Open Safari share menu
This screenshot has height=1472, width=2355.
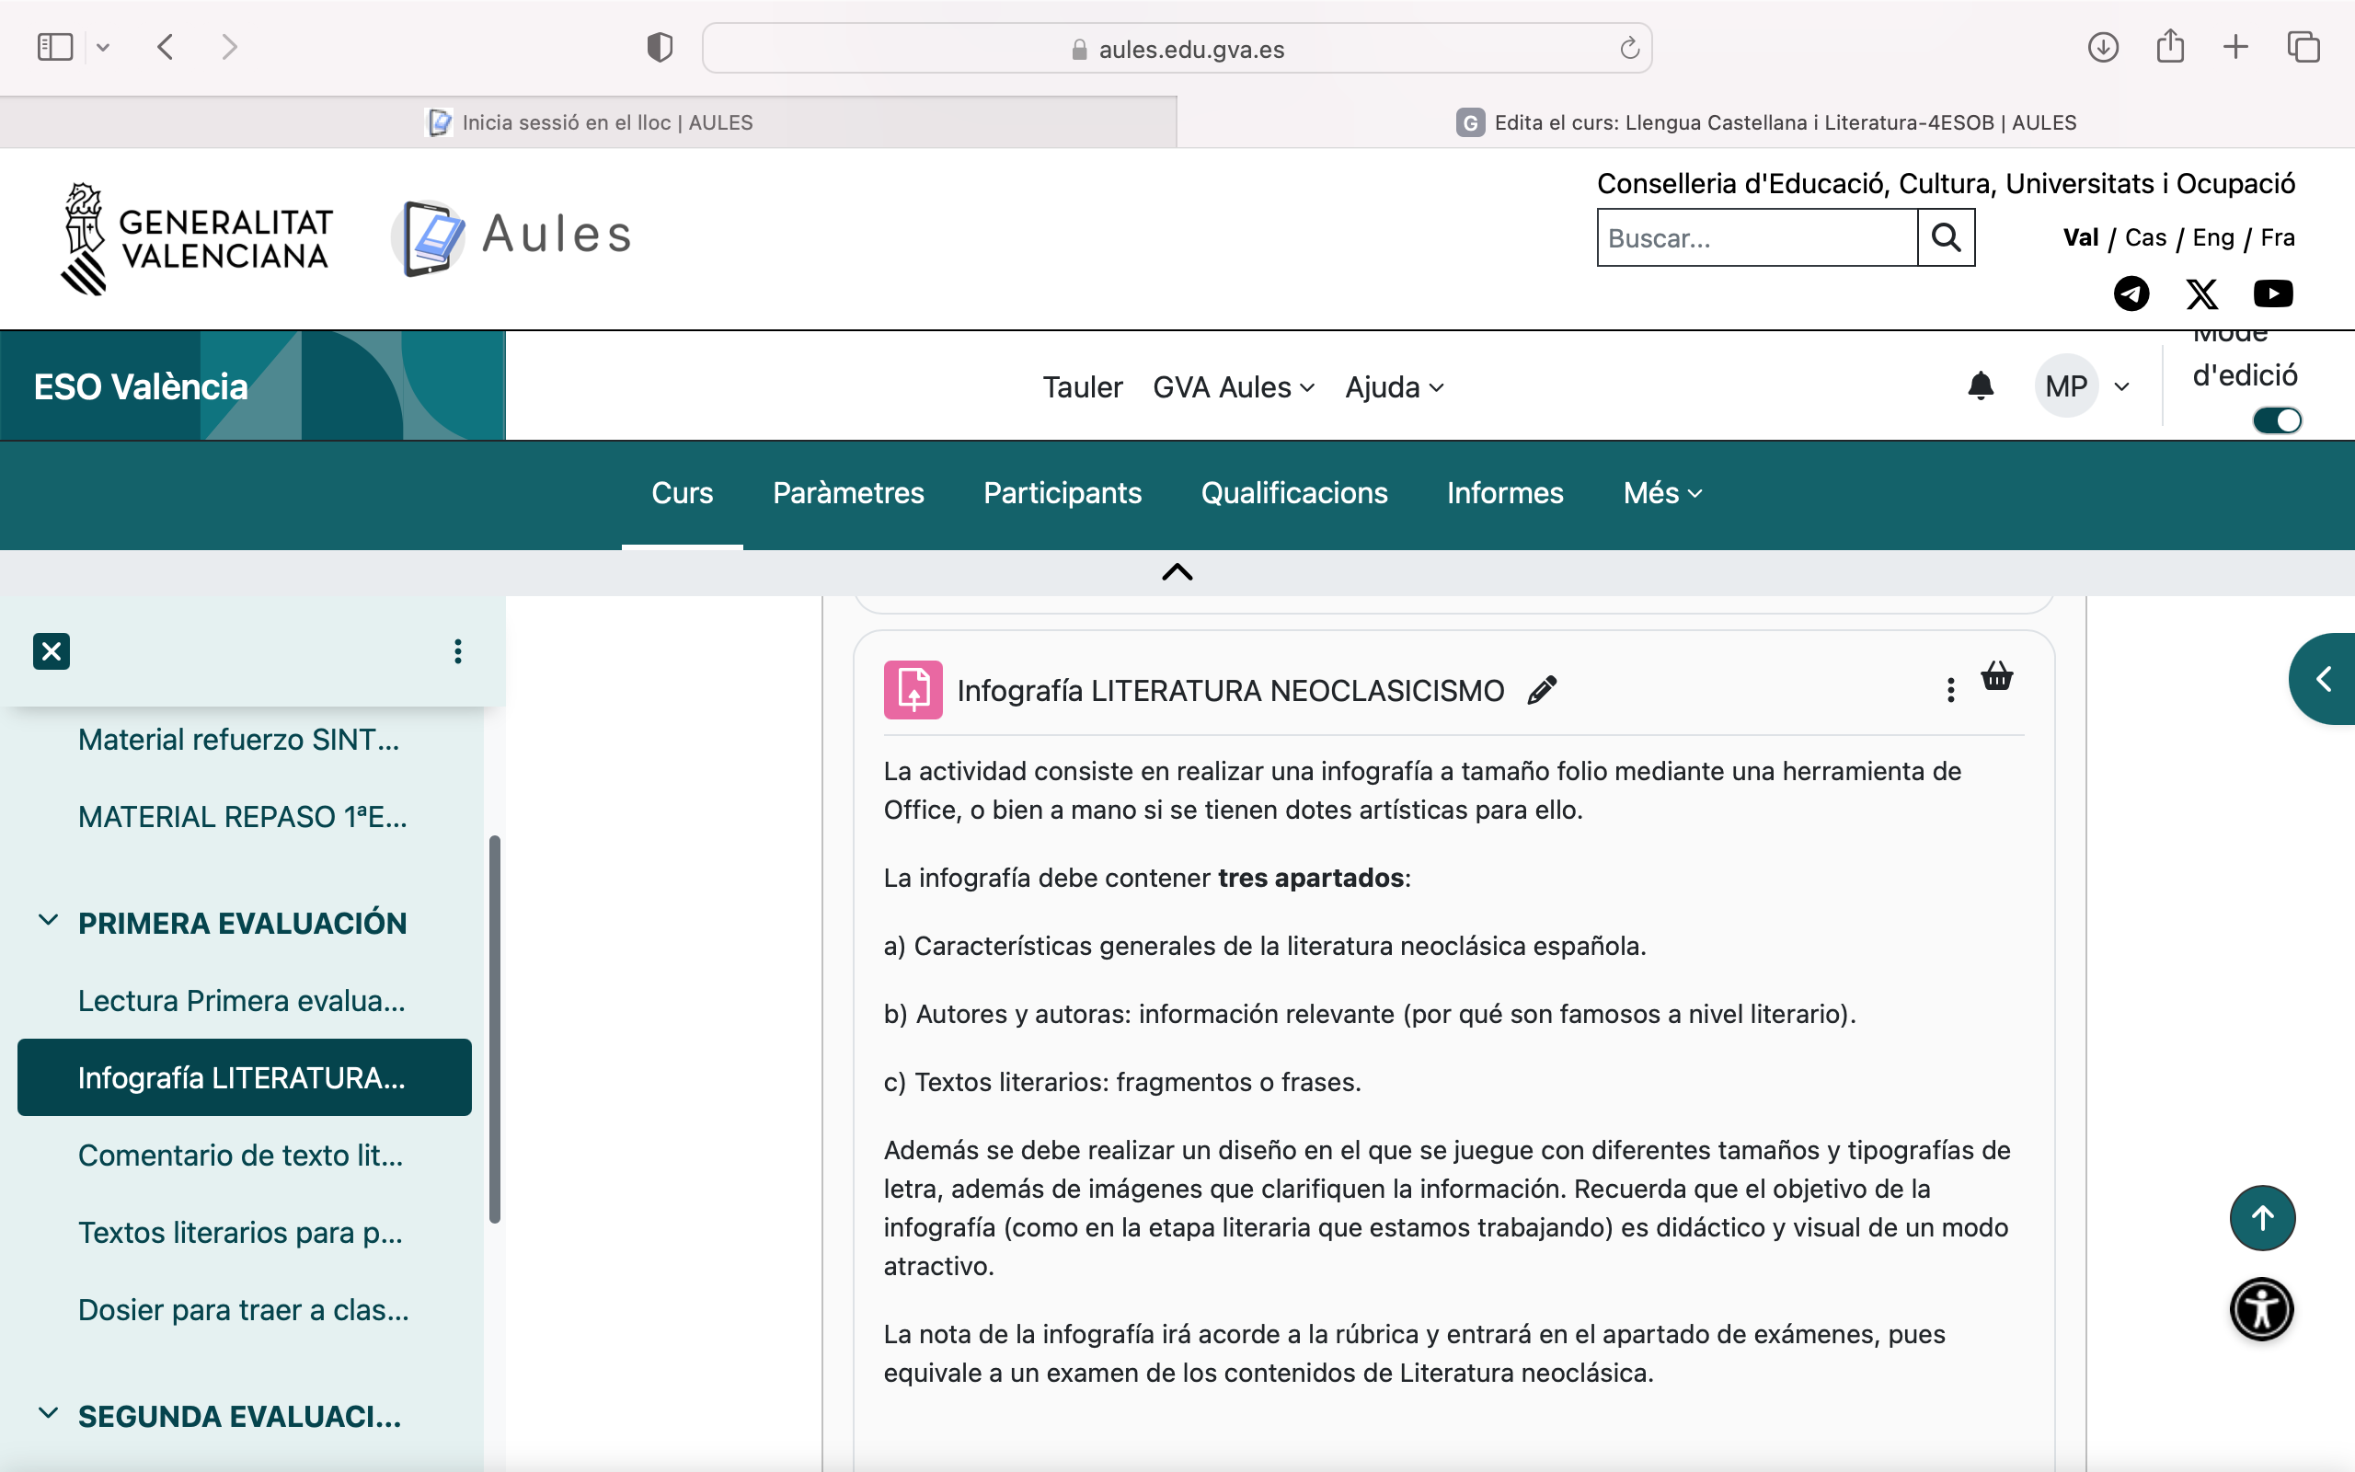(x=2170, y=46)
